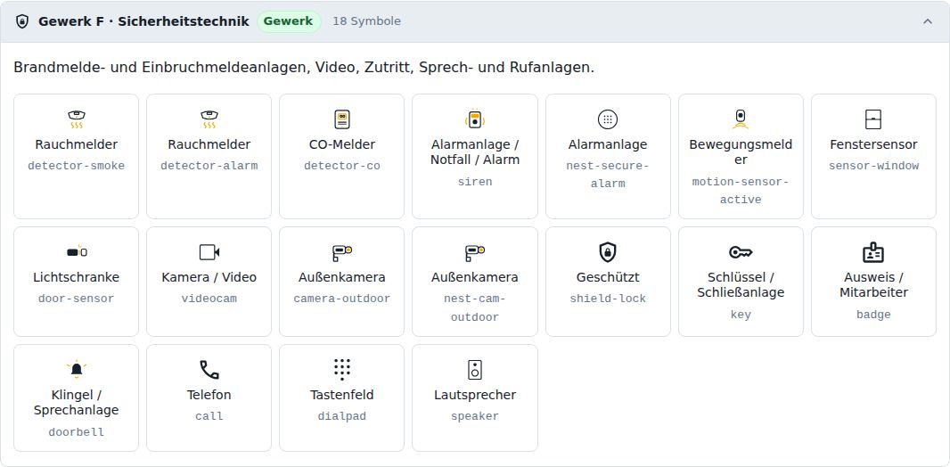
Task: Click the 'speaker' code label
Action: click(475, 416)
